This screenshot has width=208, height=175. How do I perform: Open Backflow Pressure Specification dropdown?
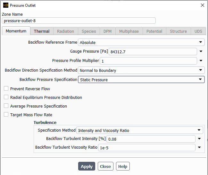pyautogui.click(x=200, y=80)
